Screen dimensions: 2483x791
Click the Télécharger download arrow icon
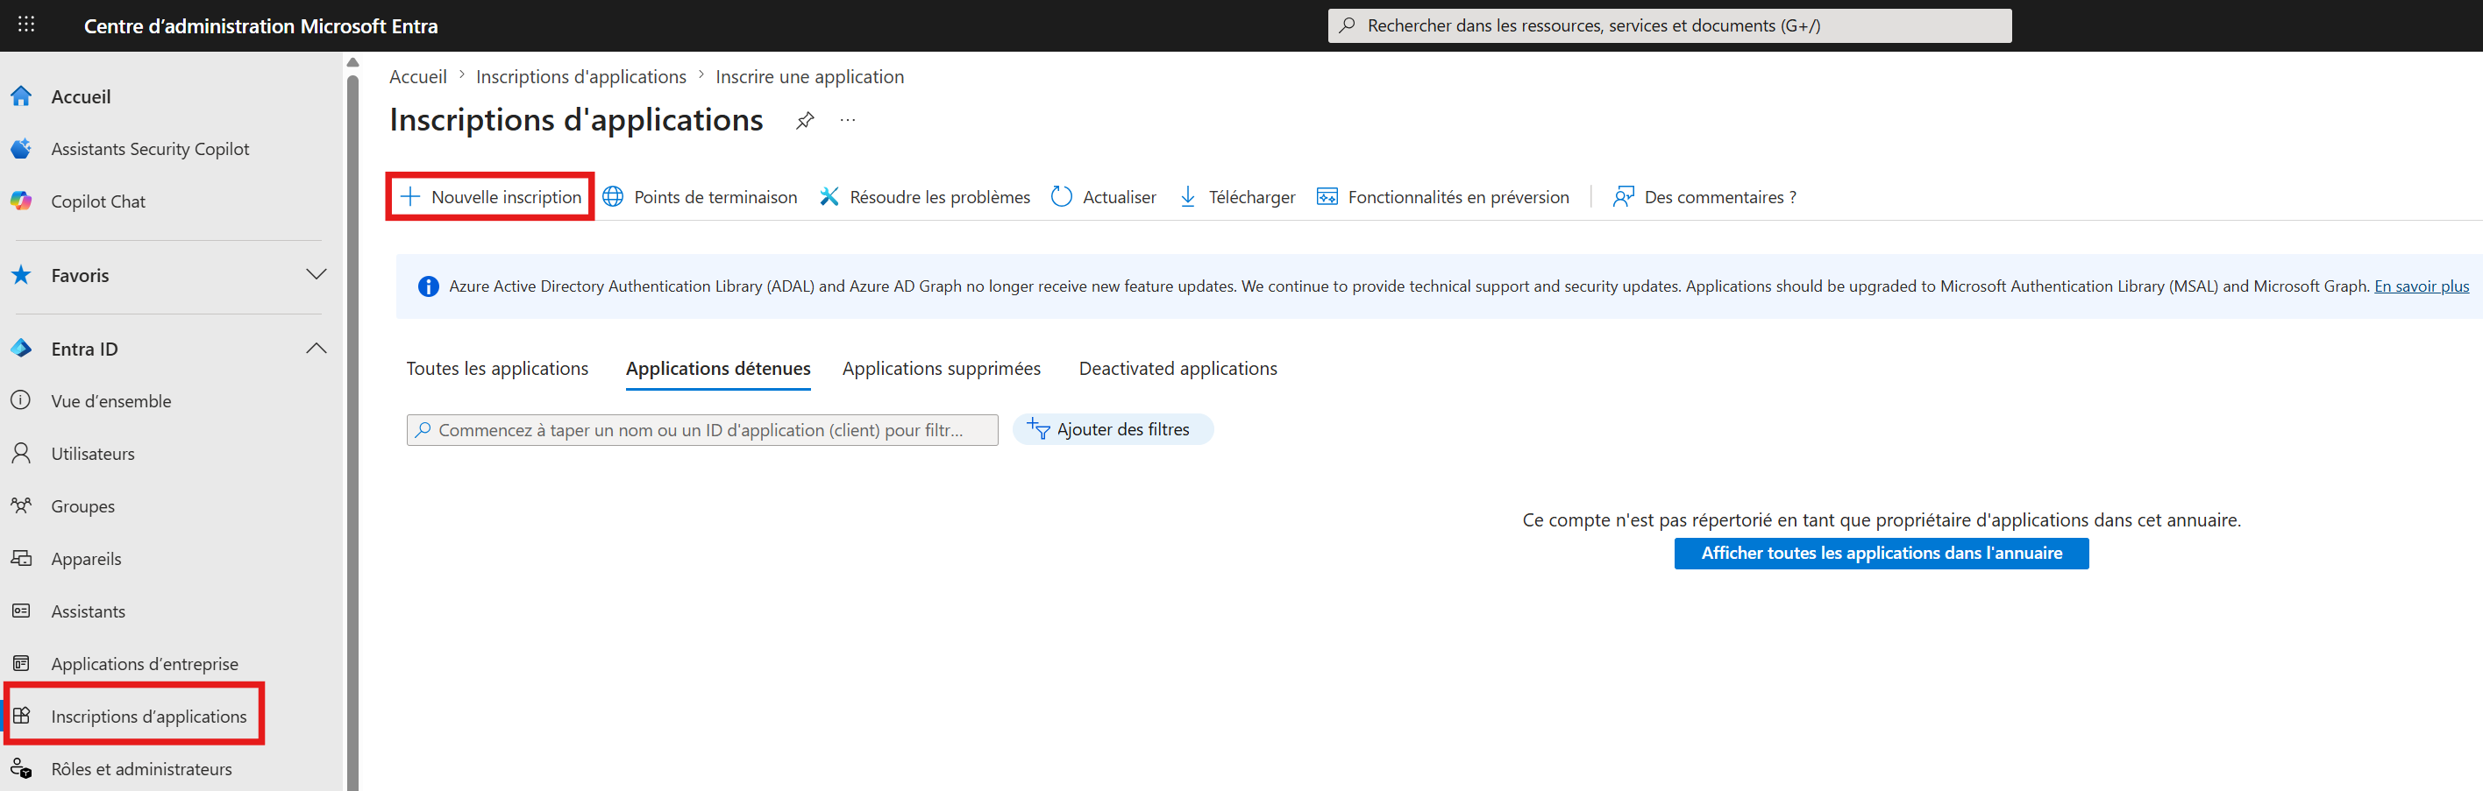click(1189, 196)
